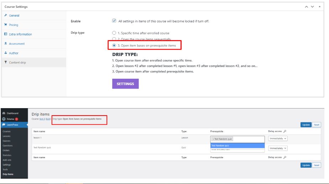
Task: Follow the 'test 3' course link
Action: click(42, 119)
